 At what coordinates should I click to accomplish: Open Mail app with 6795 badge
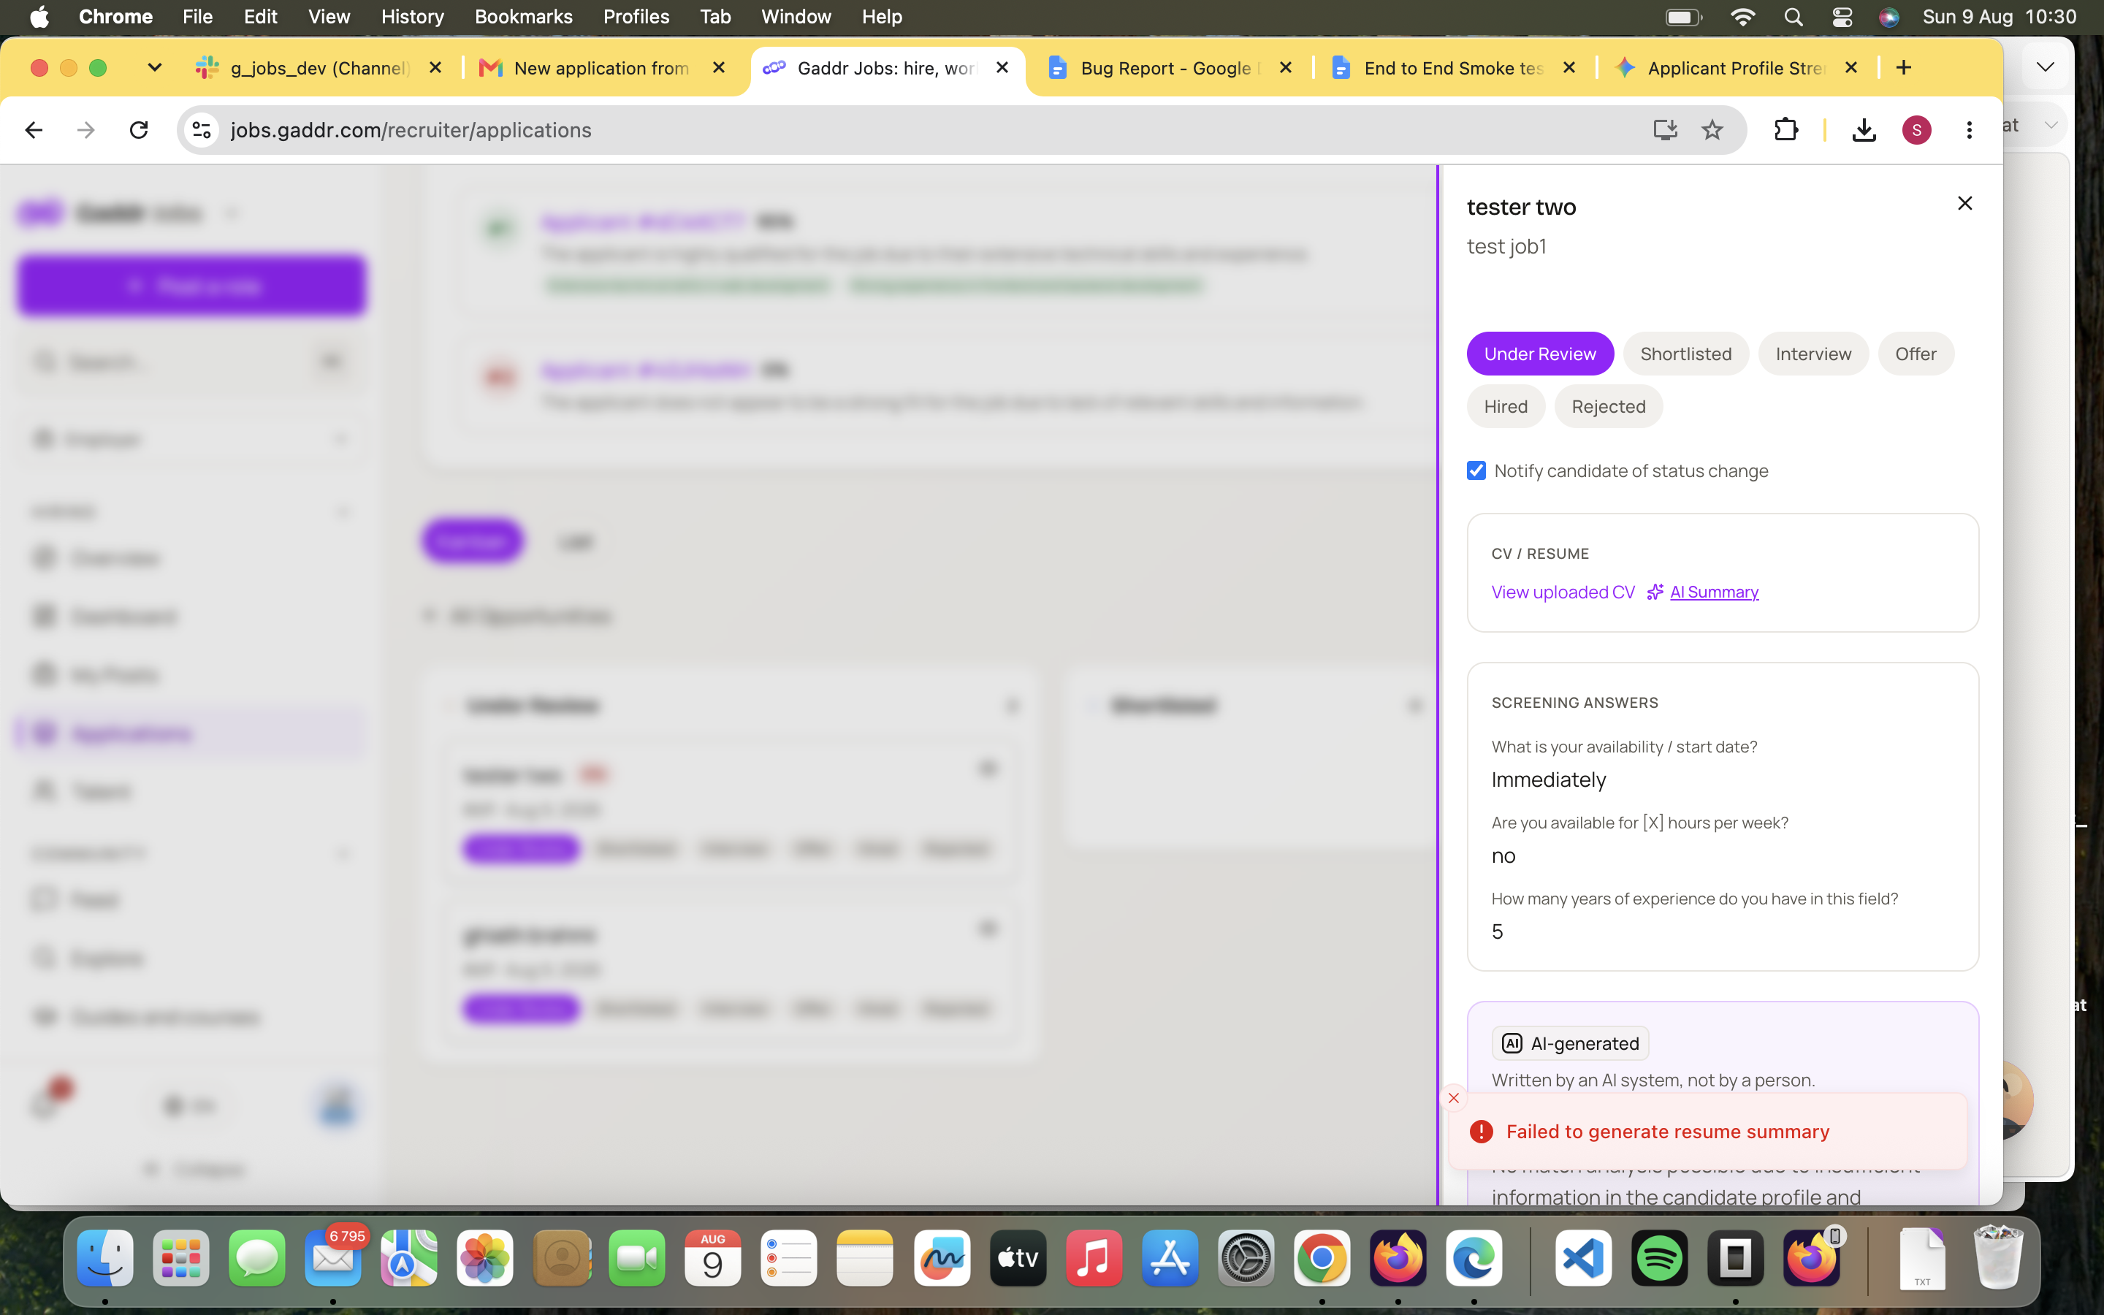click(333, 1259)
